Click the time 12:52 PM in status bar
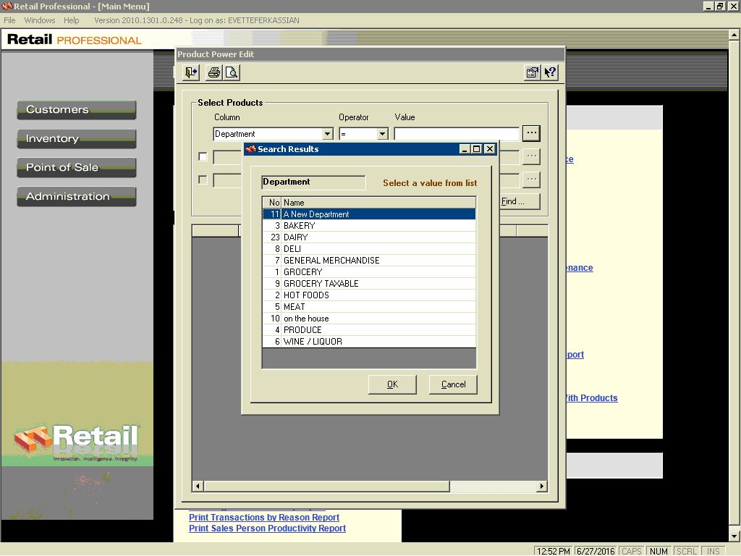Screen dimensions: 741x556 (554, 551)
